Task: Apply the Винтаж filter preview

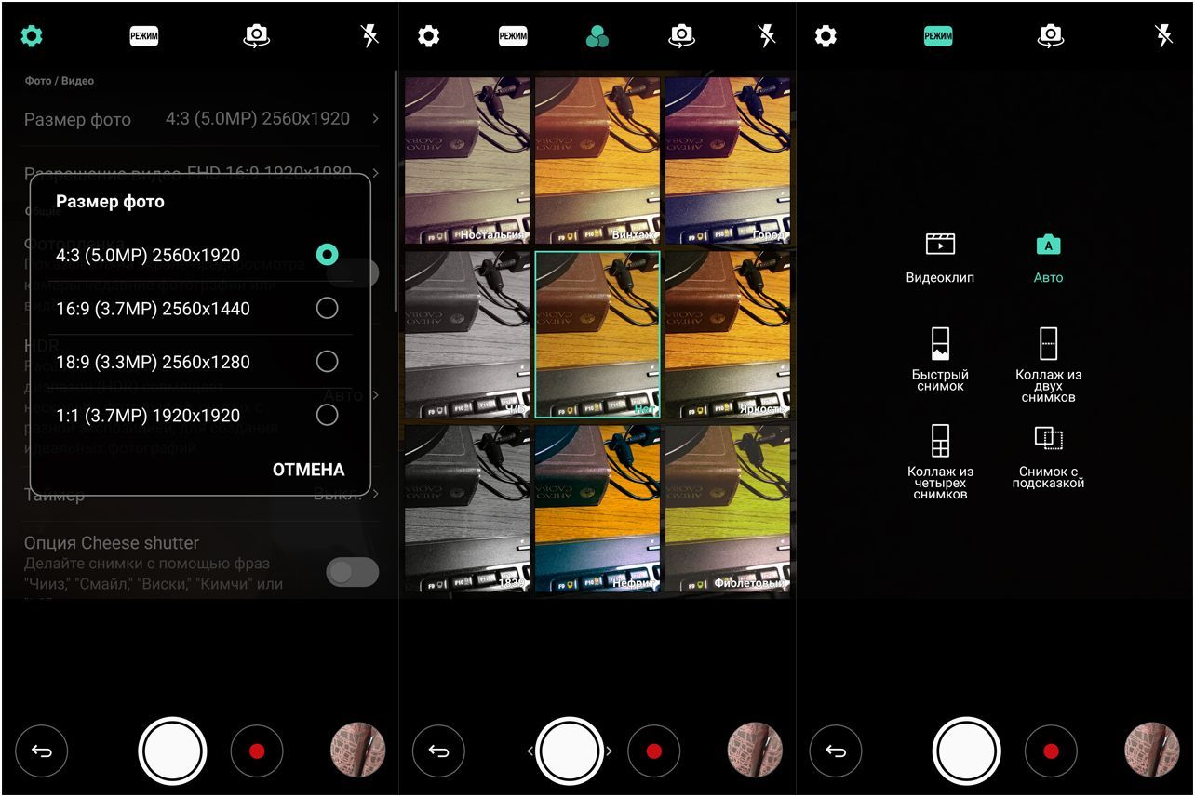Action: [x=597, y=160]
